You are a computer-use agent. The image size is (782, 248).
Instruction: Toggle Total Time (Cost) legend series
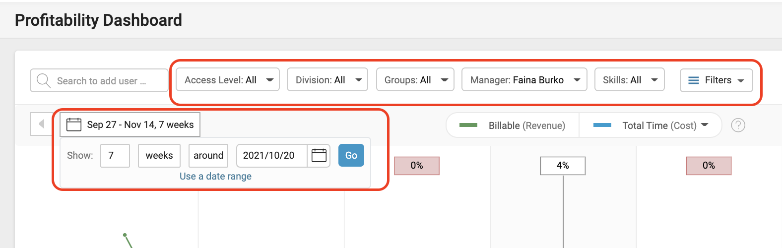651,125
